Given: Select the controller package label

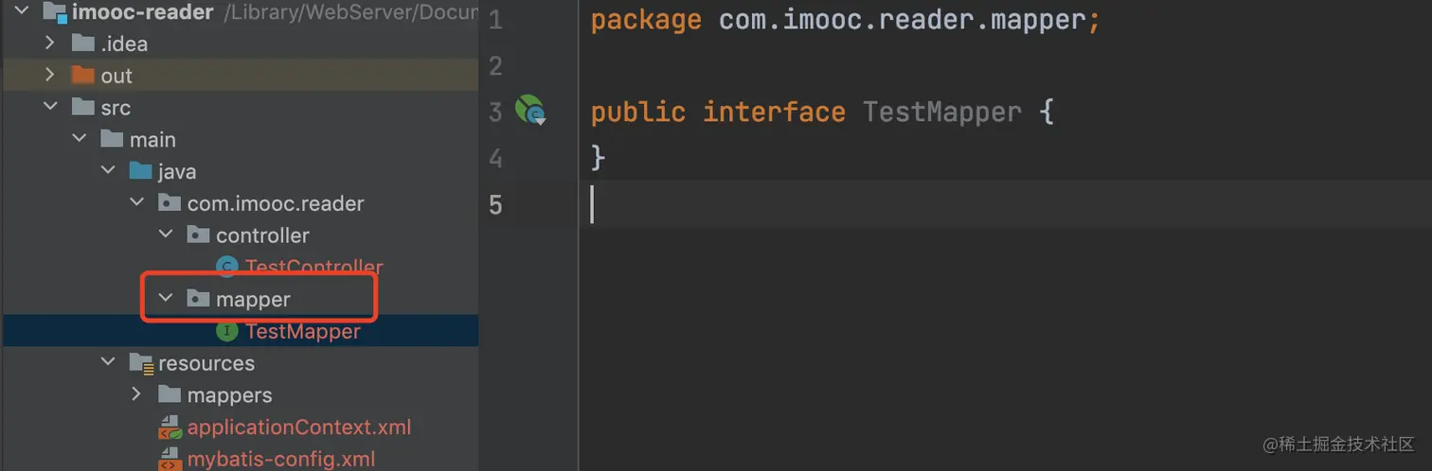Looking at the screenshot, I should (x=262, y=235).
